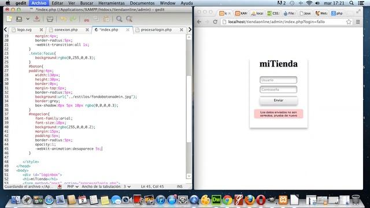Screen dimensions: 370x208
Task: Submit login with the Enviar button
Action: coord(279,100)
